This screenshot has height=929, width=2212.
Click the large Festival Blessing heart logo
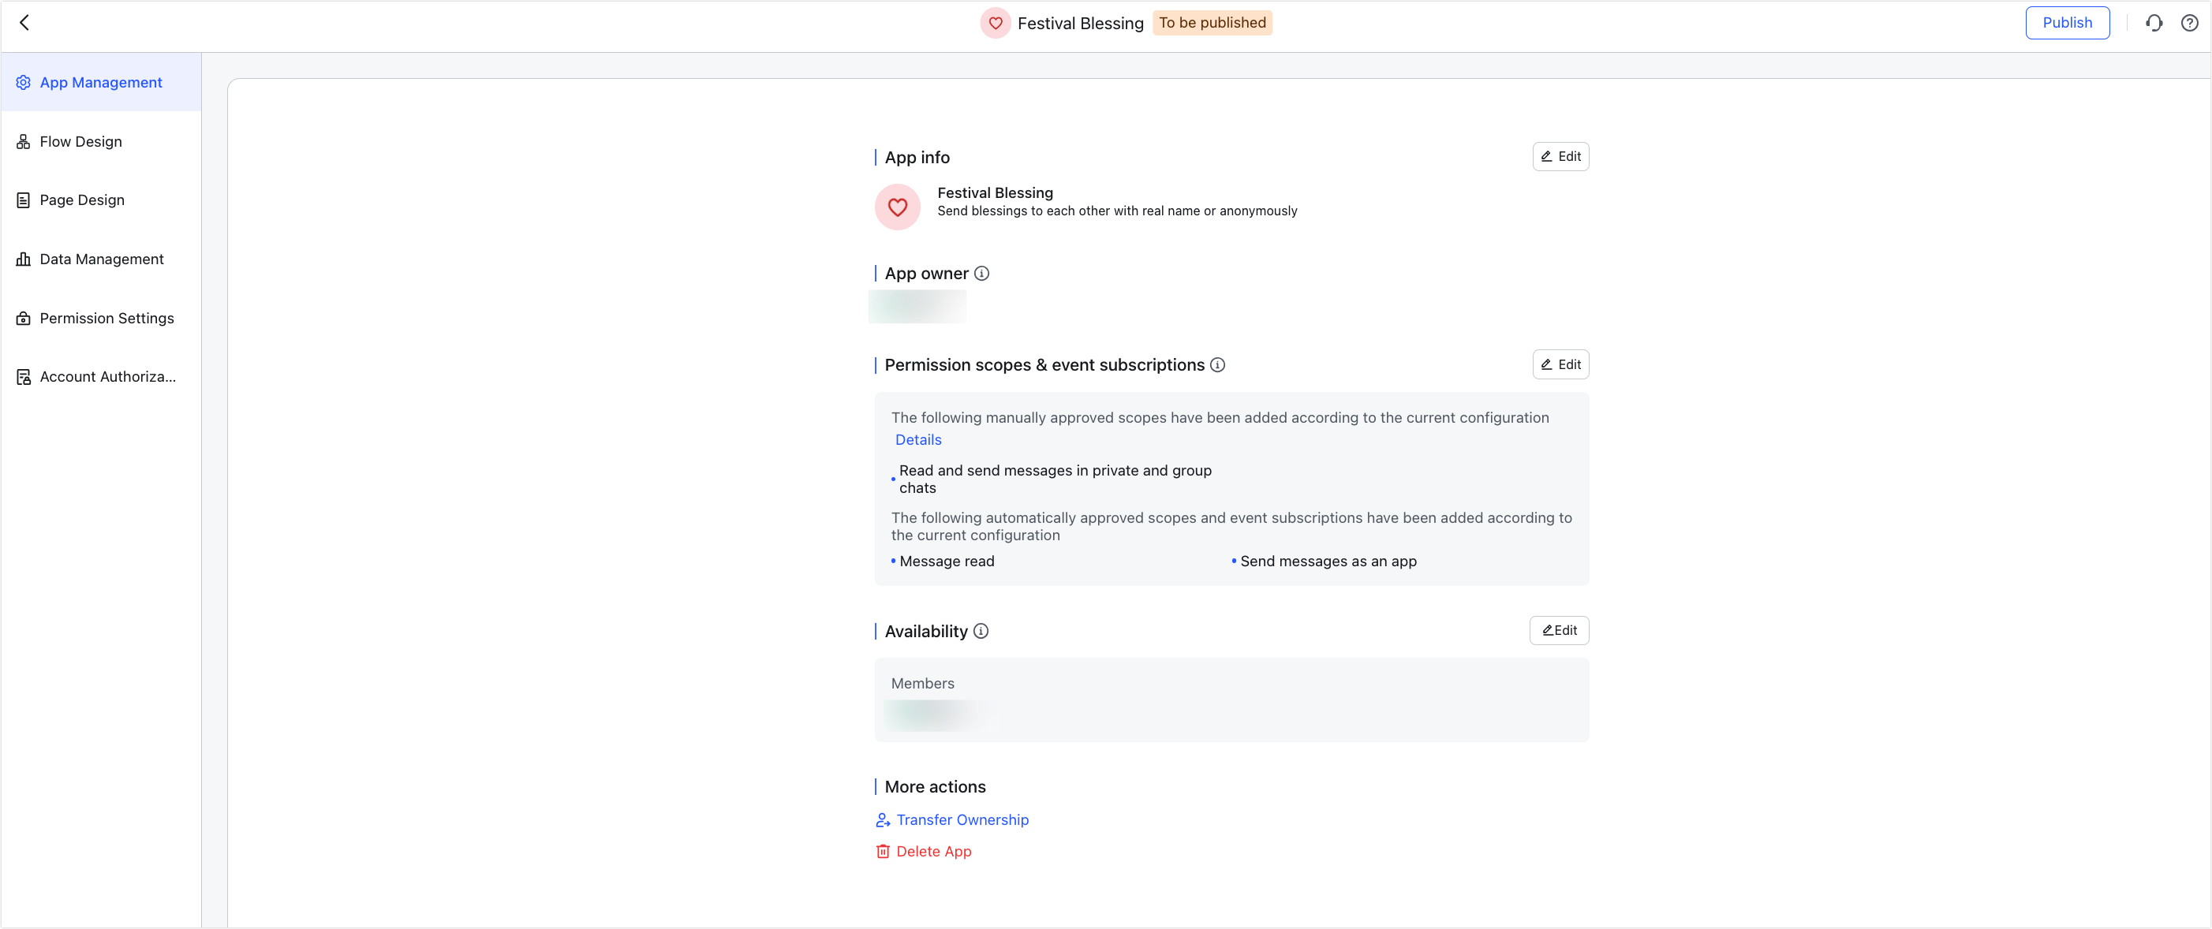click(x=897, y=207)
